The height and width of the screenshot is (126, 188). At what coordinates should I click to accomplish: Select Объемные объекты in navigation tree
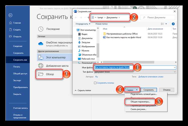pyautogui.click(x=87, y=55)
